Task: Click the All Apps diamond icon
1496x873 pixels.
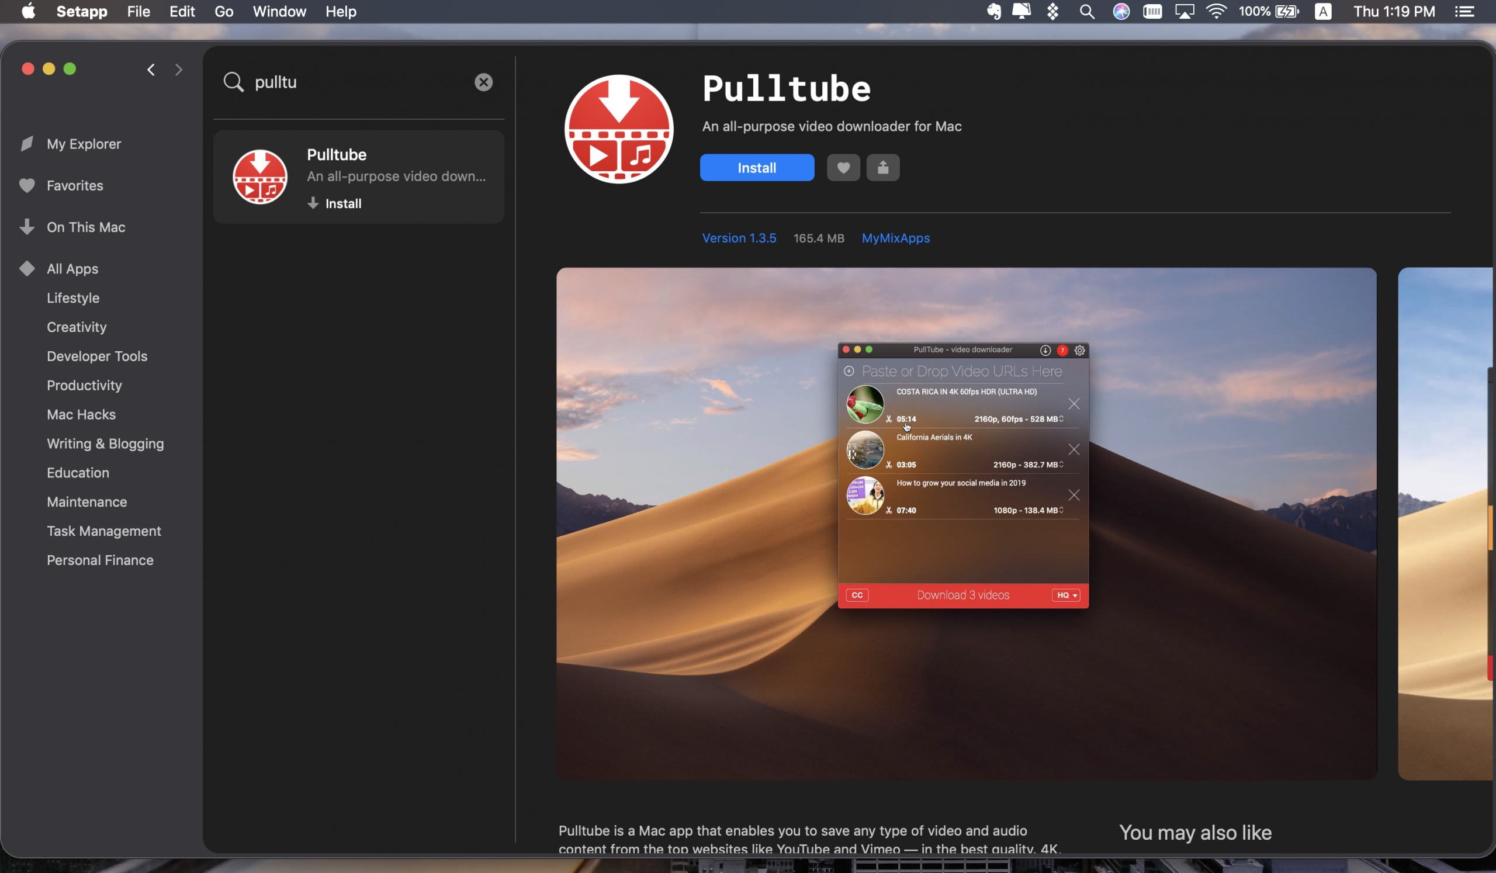Action: coord(27,268)
